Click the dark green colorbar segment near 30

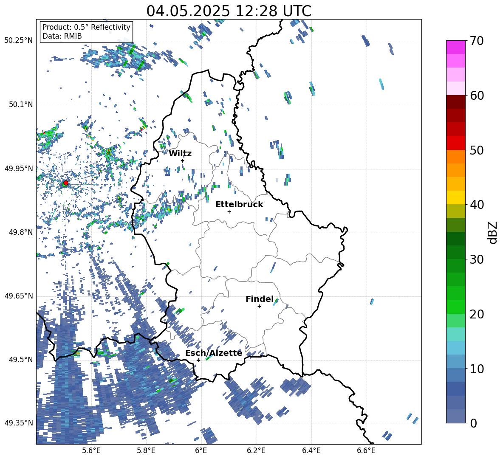455,252
